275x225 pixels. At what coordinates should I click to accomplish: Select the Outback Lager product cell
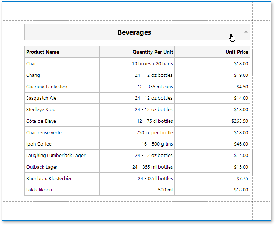click(x=42, y=167)
